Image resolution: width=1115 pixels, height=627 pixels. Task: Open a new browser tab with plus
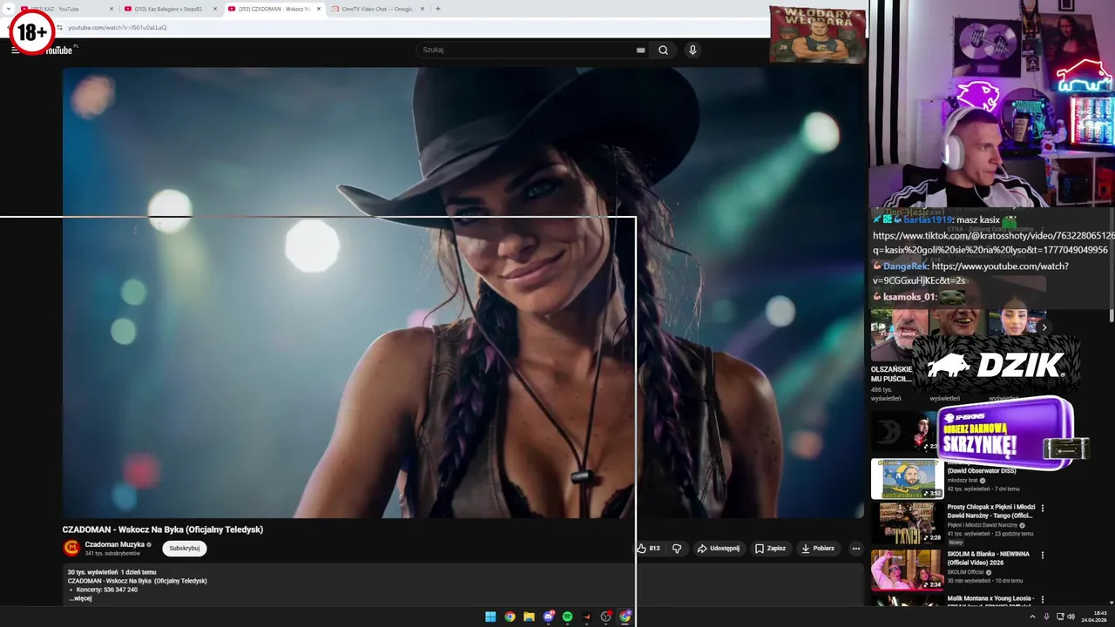pos(437,9)
